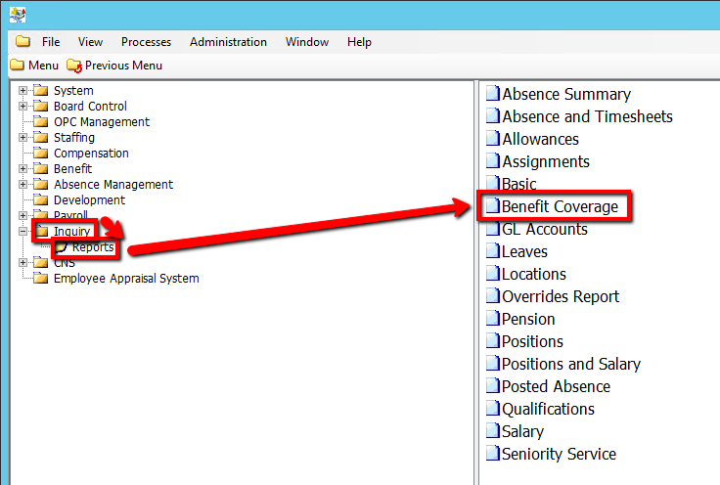This screenshot has width=720, height=485.
Task: Expand the Absence Management tree node
Action: click(22, 185)
